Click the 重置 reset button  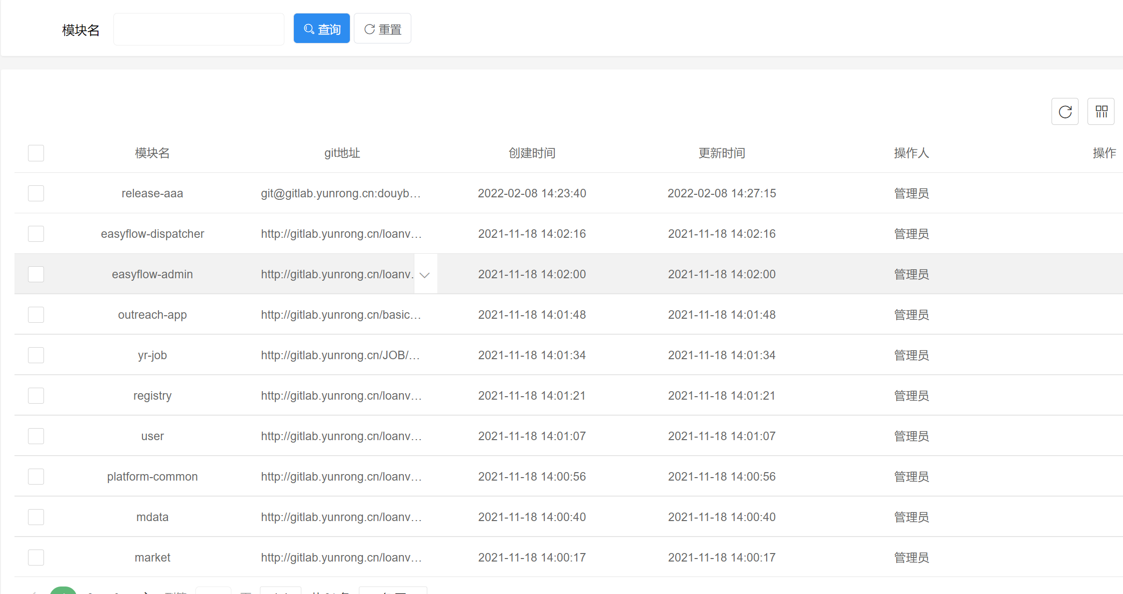click(x=382, y=29)
